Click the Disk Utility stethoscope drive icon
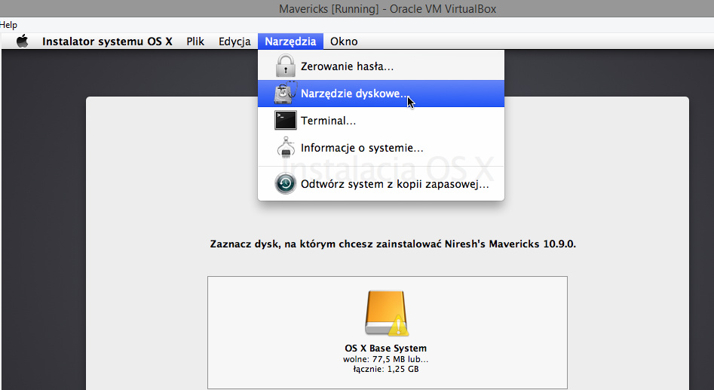The image size is (714, 390). [x=286, y=93]
